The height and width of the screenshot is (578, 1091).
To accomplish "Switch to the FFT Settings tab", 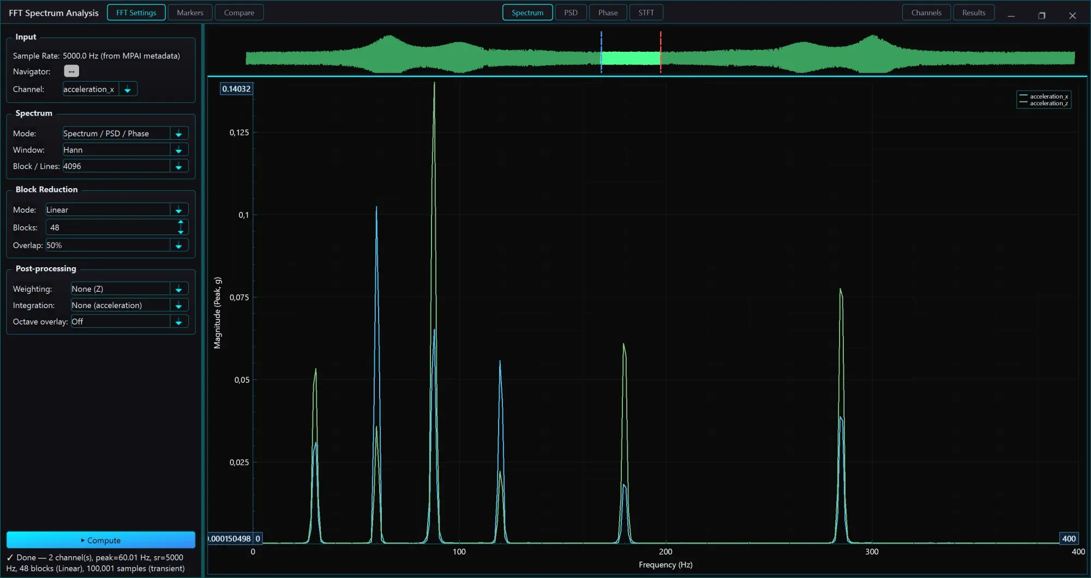I will coord(136,13).
